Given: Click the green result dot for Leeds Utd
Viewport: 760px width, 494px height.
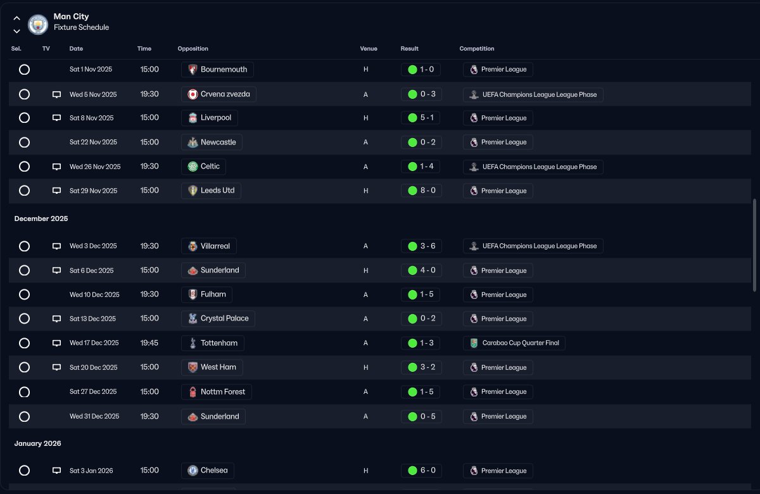Looking at the screenshot, I should [x=412, y=191].
